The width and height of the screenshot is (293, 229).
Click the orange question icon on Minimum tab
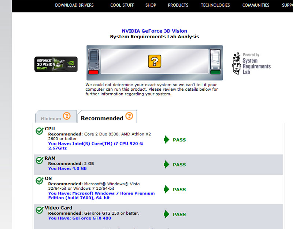pos(67,116)
